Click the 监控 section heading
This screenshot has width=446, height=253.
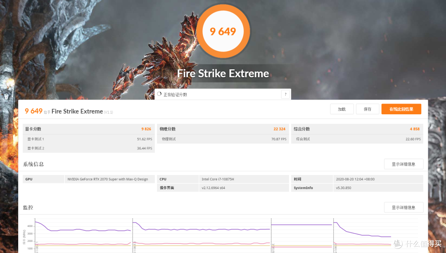28,208
